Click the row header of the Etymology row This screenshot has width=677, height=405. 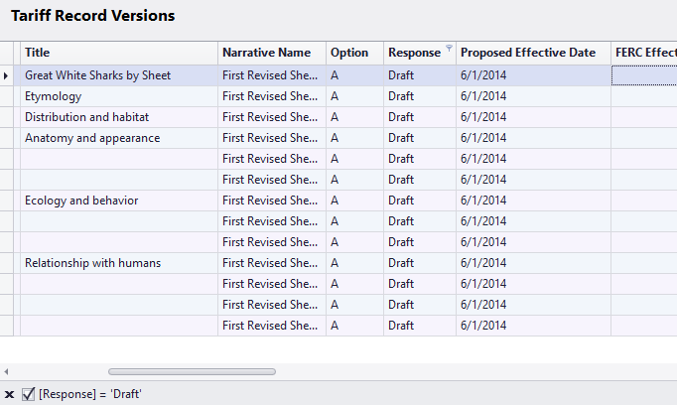tap(7, 96)
